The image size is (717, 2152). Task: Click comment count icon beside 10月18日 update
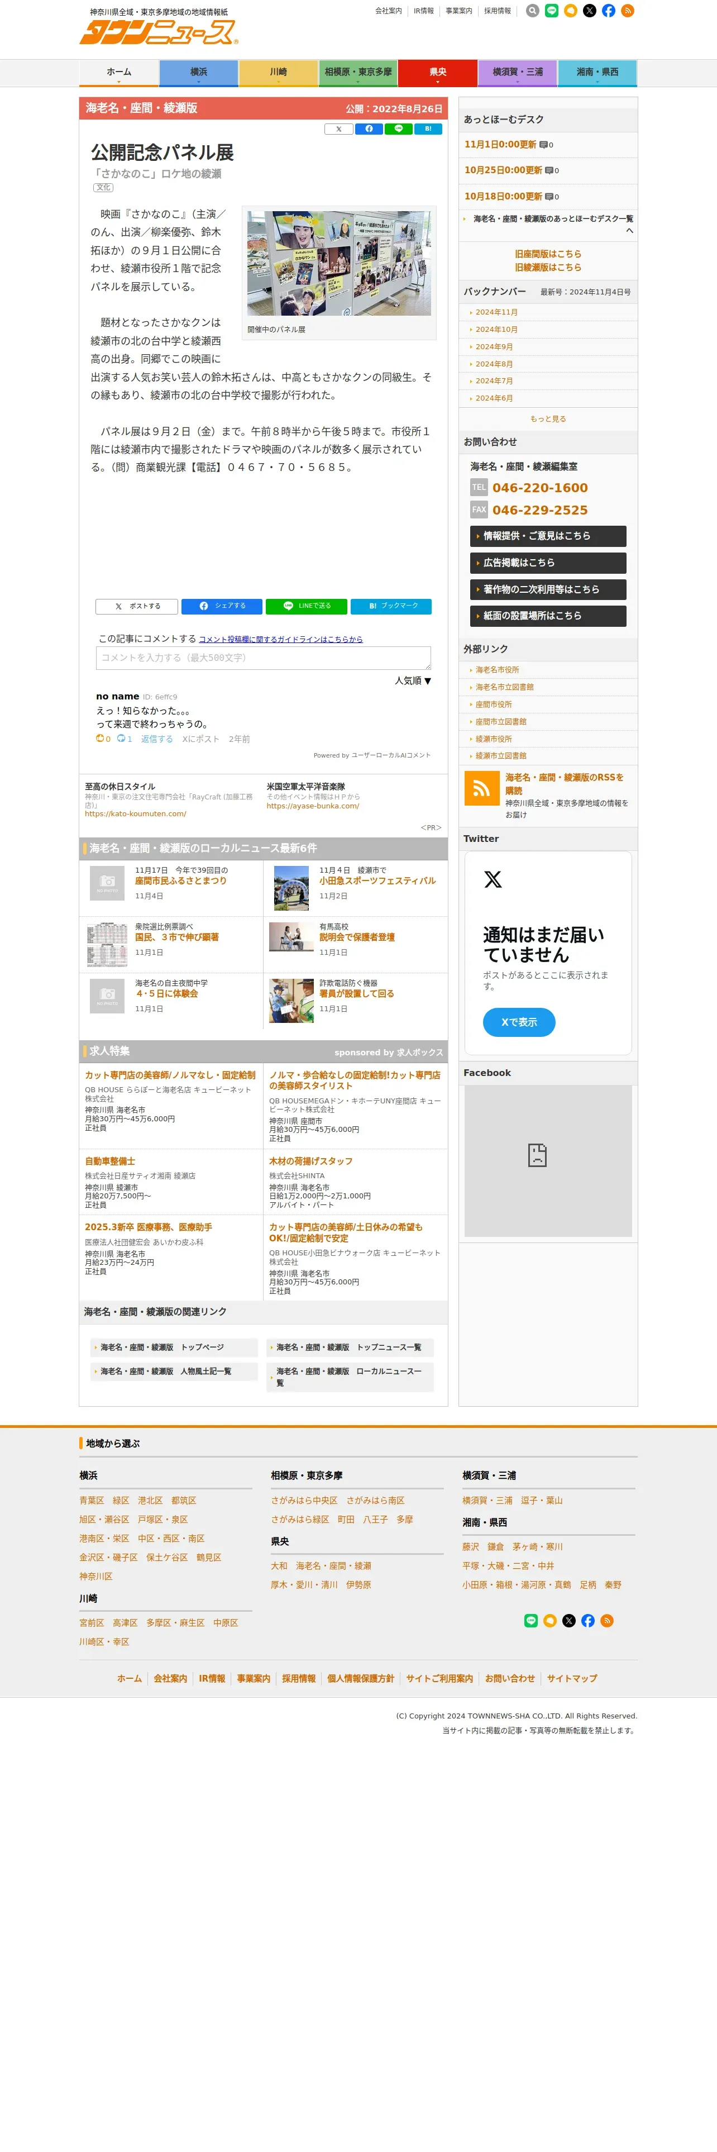[549, 197]
